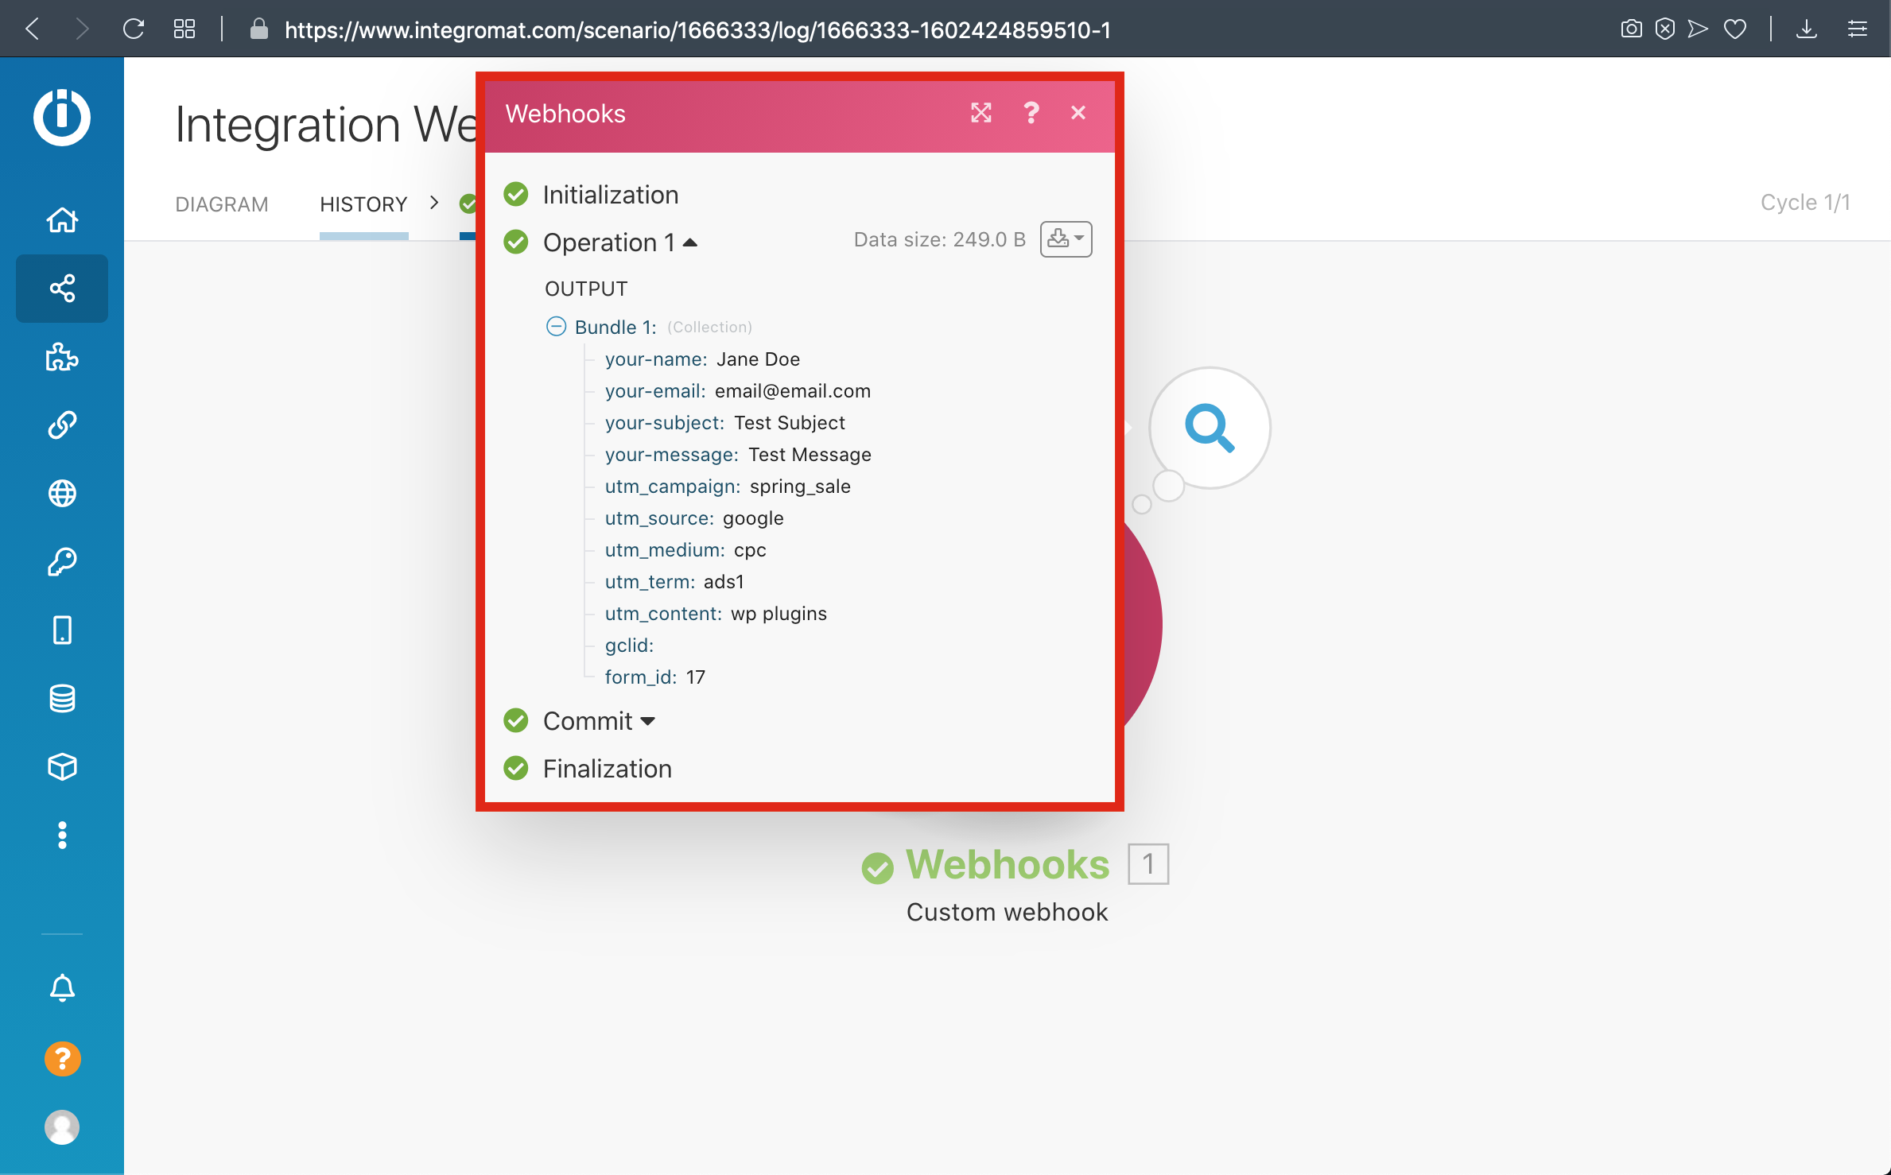Viewport: 1891px width, 1175px height.
Task: Open Webhooks globe icon in sidebar
Action: click(62, 494)
